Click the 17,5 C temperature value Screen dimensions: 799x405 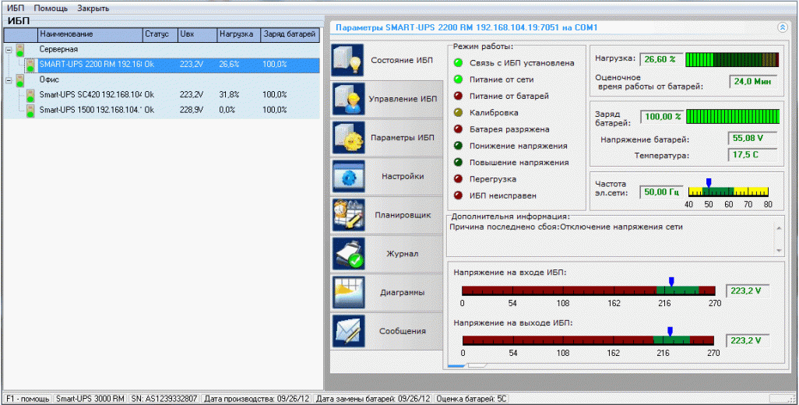pos(753,155)
